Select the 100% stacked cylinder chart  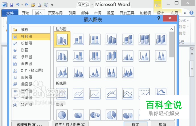(x=95, y=56)
